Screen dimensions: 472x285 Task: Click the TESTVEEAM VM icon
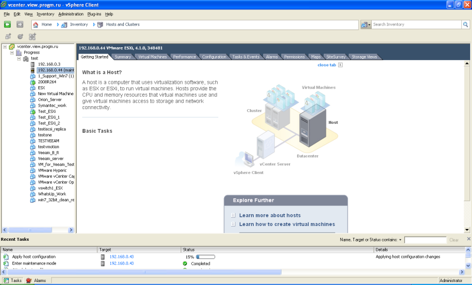[32, 141]
